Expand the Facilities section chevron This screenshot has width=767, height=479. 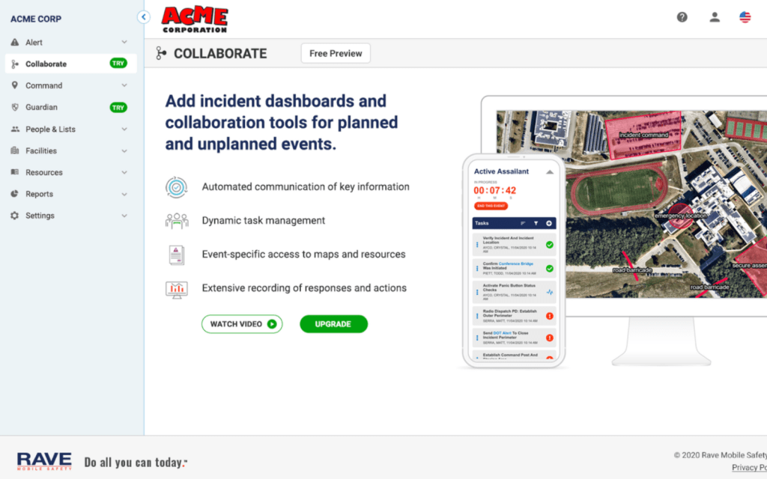(x=124, y=150)
